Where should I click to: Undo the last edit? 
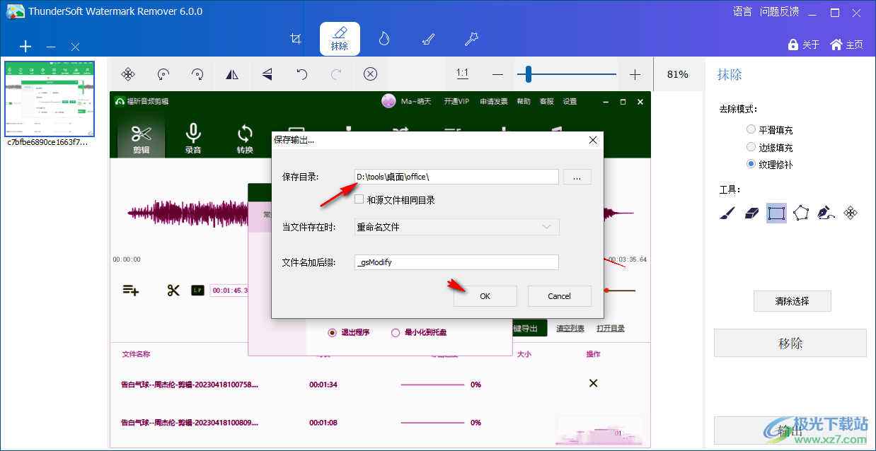(301, 74)
